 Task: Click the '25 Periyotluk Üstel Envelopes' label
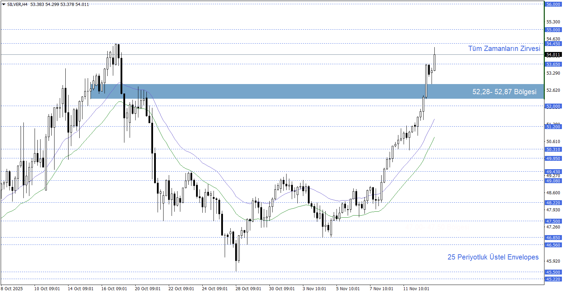pyautogui.click(x=493, y=257)
